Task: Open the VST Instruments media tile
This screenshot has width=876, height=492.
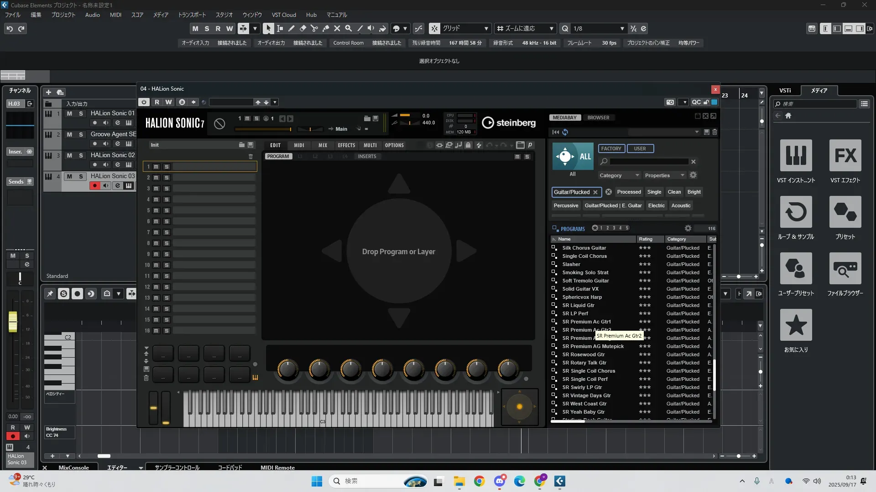Action: pos(796,155)
